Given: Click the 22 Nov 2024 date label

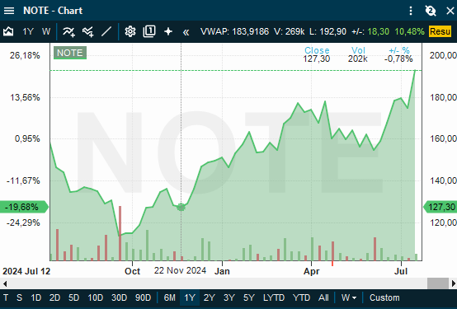Looking at the screenshot, I should coord(180,270).
